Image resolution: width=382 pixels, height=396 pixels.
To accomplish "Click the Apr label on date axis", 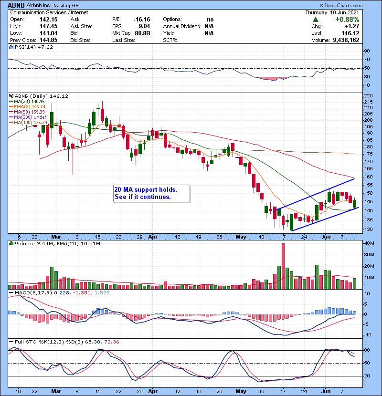I will [152, 236].
